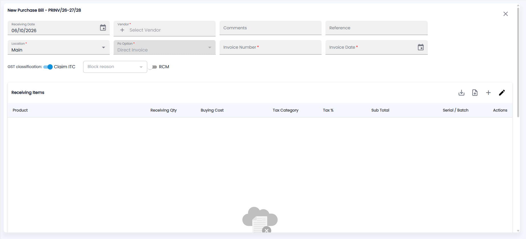Enable the RCM toggle
The height and width of the screenshot is (239, 526).
(152, 67)
